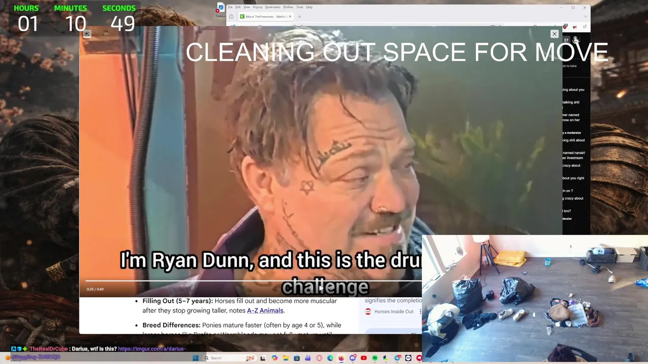Maximize the browser window

(x=573, y=8)
